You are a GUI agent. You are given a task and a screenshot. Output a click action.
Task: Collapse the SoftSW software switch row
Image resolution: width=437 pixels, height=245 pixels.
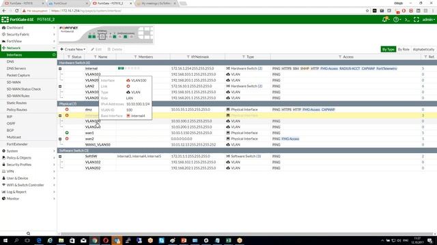[x=60, y=157]
